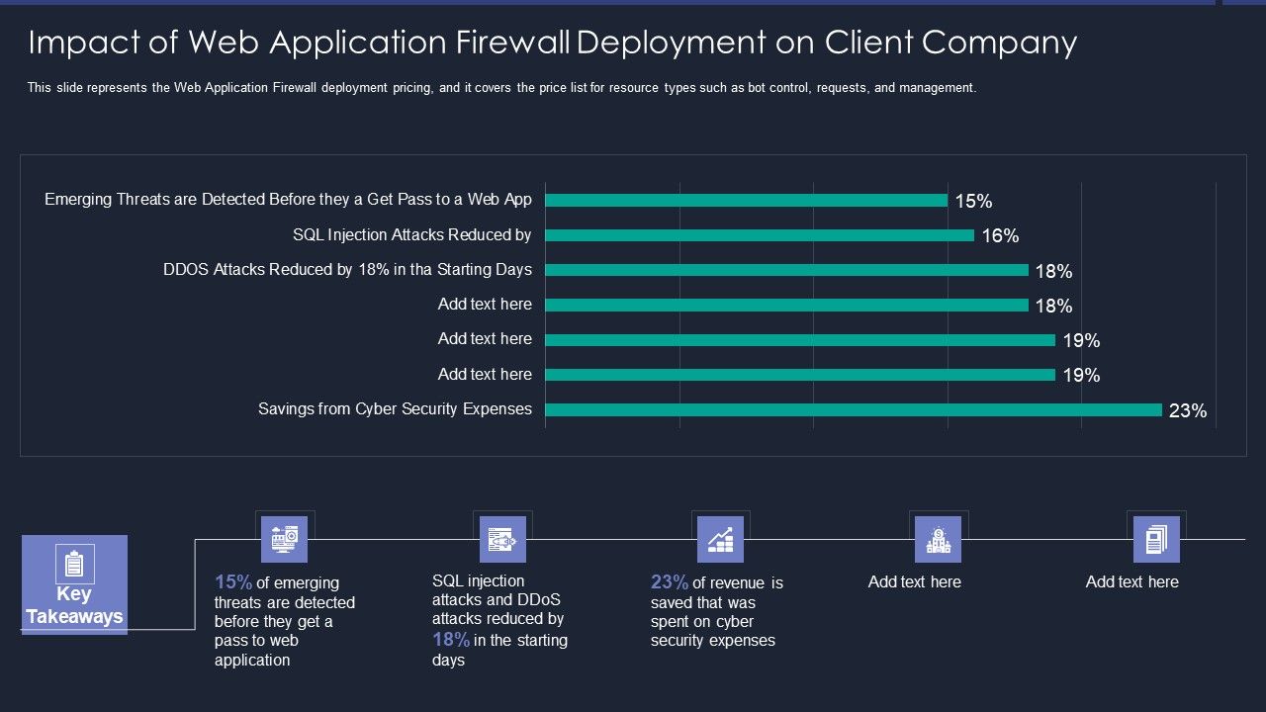Click the 23% data label

click(1188, 411)
